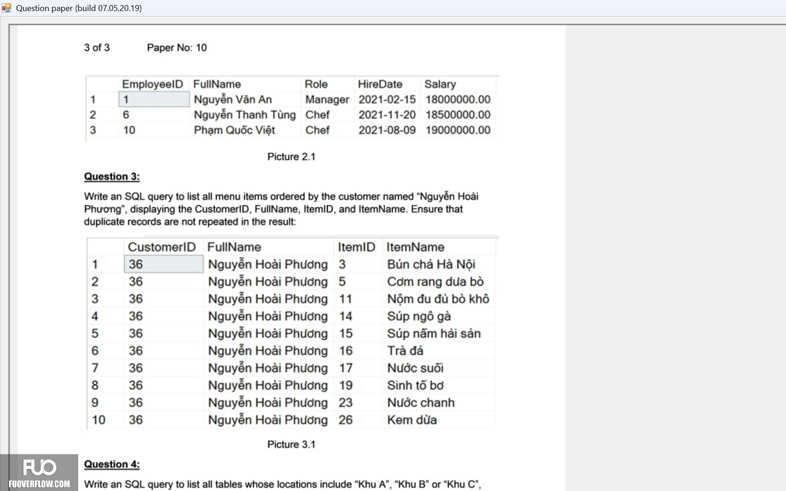Click the 'Trà đá' item cell
The image size is (786, 491).
(405, 351)
